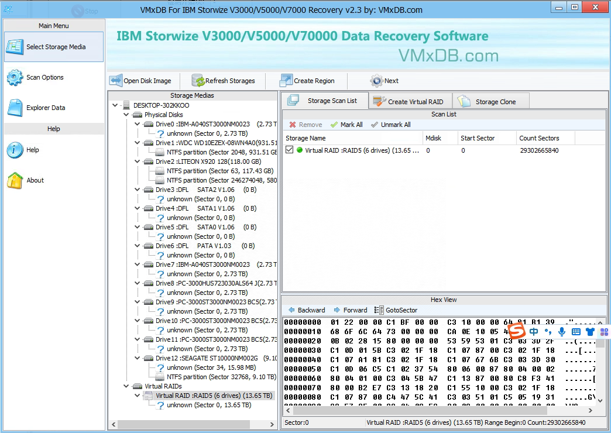The width and height of the screenshot is (611, 433).
Task: Select NTFS partition Sector 32768, 9.10 TB
Action: (216, 376)
